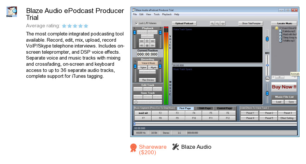
Task: Click music track volume slider handle
Action: click(x=267, y=93)
